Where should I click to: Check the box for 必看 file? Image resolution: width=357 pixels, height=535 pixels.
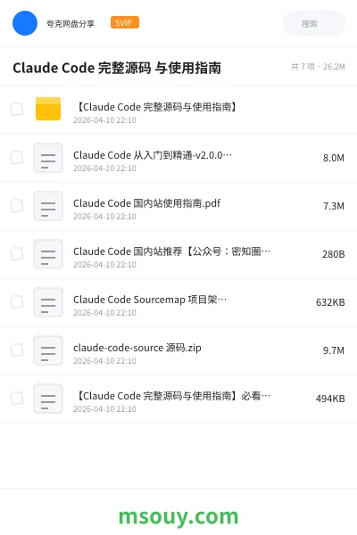point(17,399)
